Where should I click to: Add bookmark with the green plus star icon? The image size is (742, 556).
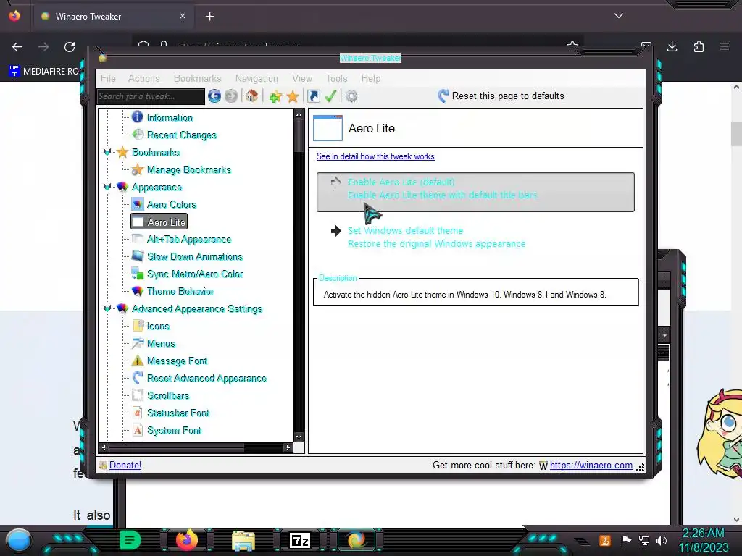tap(275, 96)
